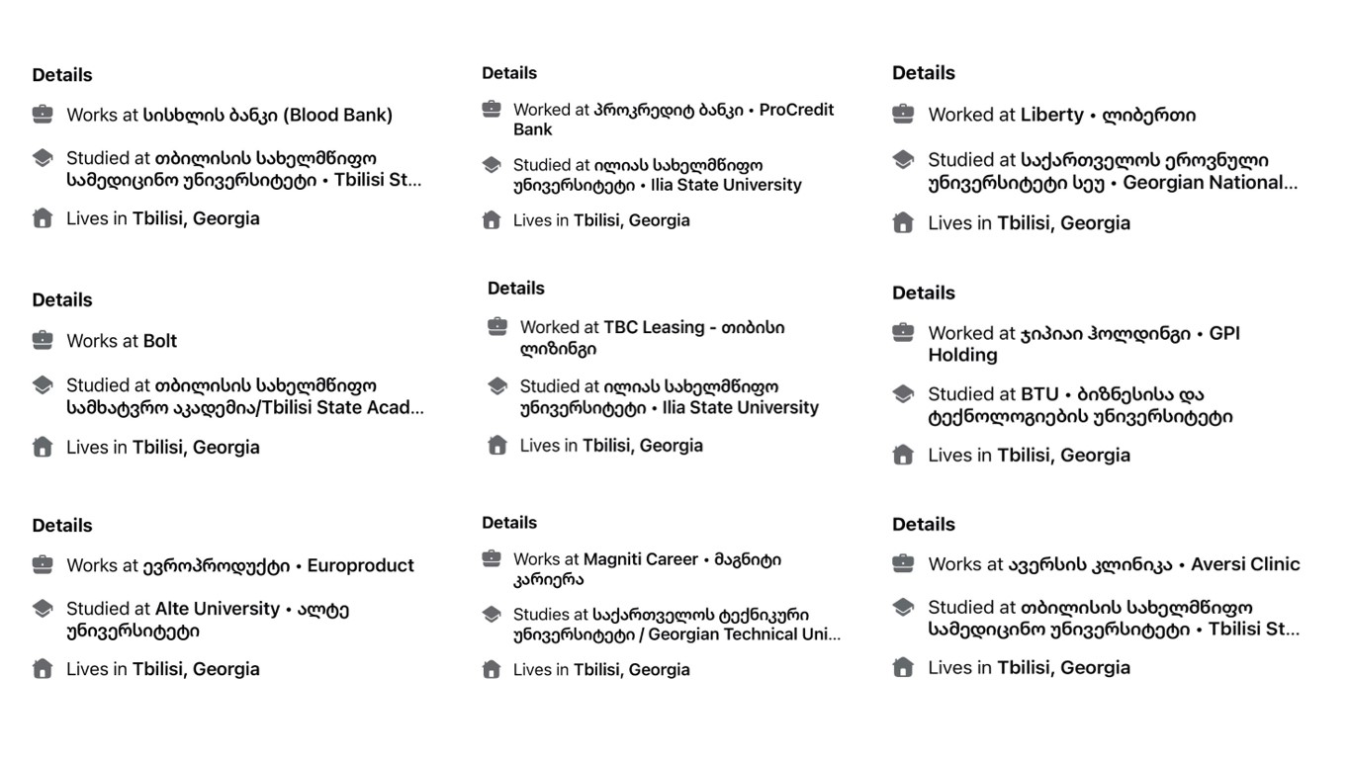Click briefcase icon beside Works at Bolt
Viewport: 1350px width, 758px height.
click(x=43, y=340)
